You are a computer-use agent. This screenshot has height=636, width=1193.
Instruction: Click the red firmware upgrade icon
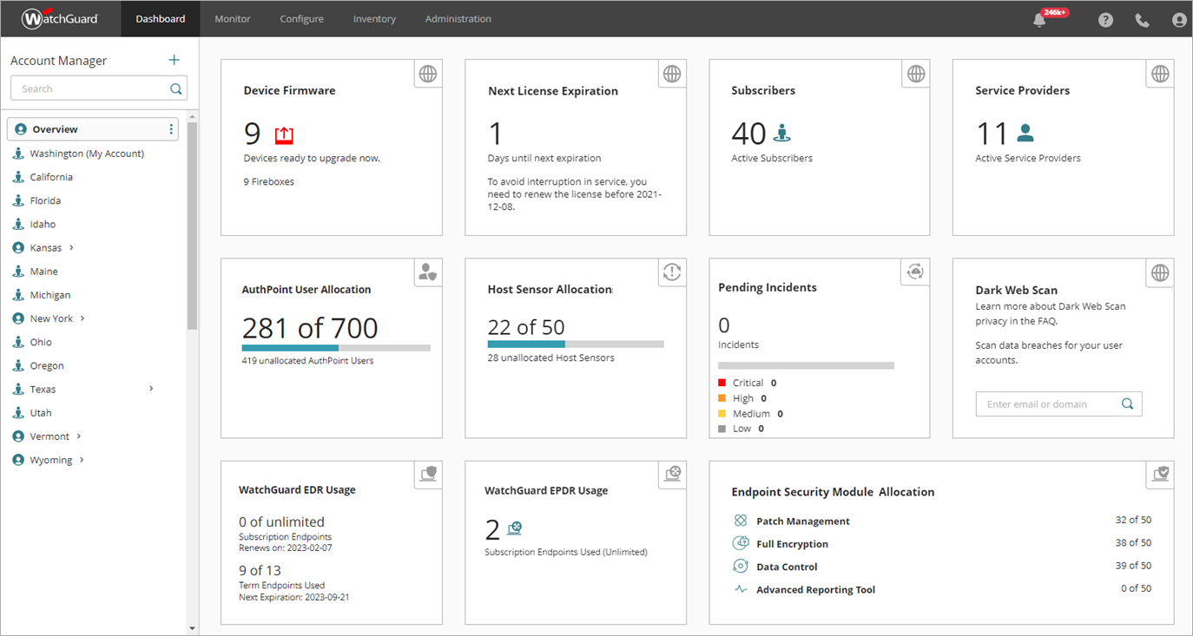[284, 134]
